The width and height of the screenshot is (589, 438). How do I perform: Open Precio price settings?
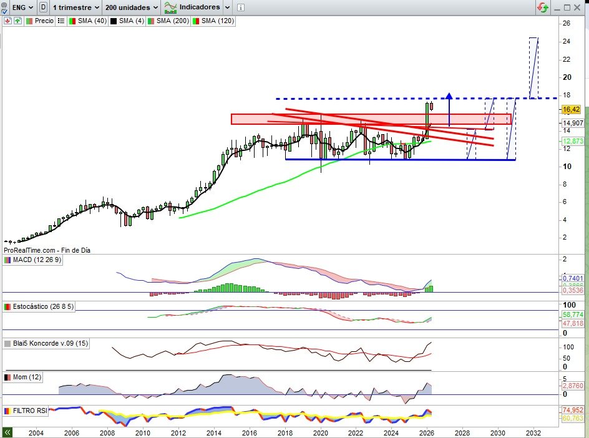tap(40, 21)
